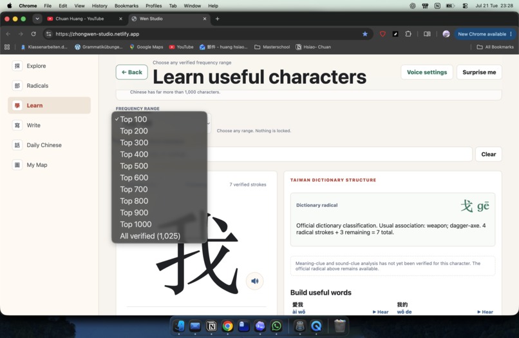
Task: Choose Top 200 frequency range
Action: [160, 131]
